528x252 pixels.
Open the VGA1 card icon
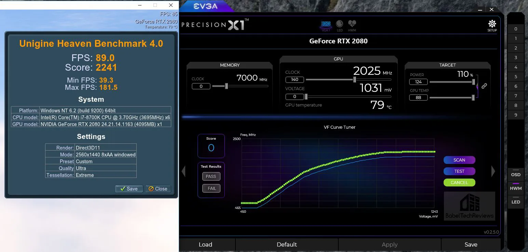[x=326, y=26]
